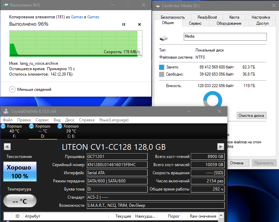Open the Вид menu
This screenshot has height=222, width=279.
pos(57,120)
